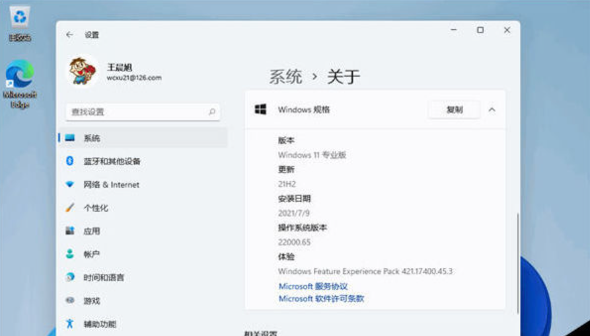Open the 帐户 person icon
The image size is (590, 336).
(x=70, y=254)
